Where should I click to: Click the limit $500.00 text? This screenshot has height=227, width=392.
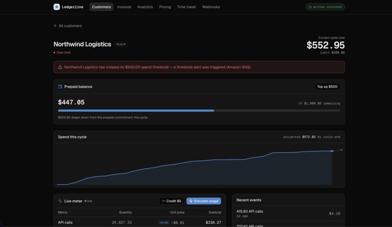coord(332,53)
